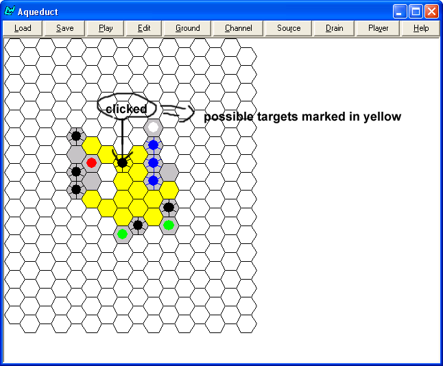Open the Player option
443x366 pixels.
coord(378,28)
